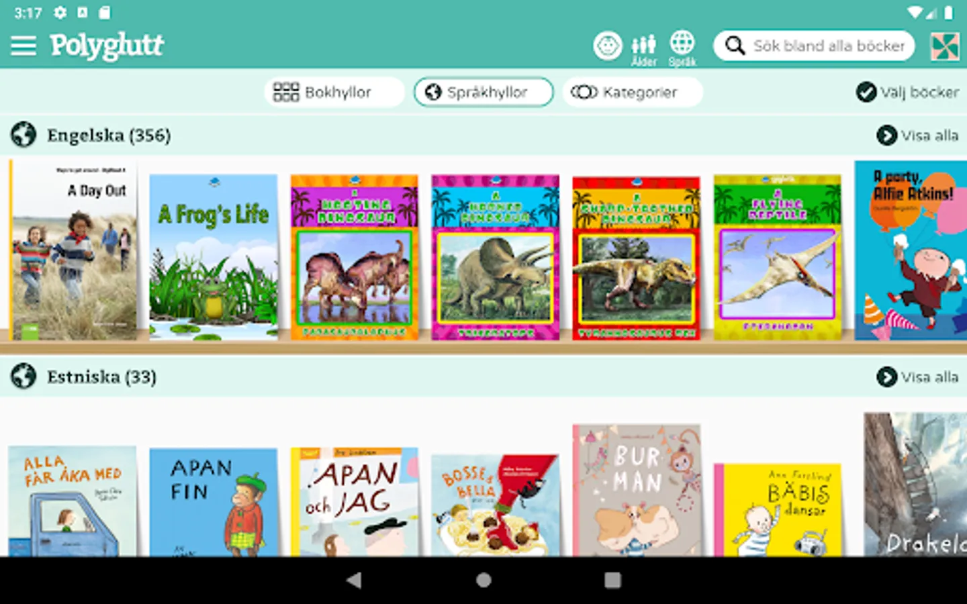967x604 pixels.
Task: Tap the Android back button
Action: coord(354,580)
